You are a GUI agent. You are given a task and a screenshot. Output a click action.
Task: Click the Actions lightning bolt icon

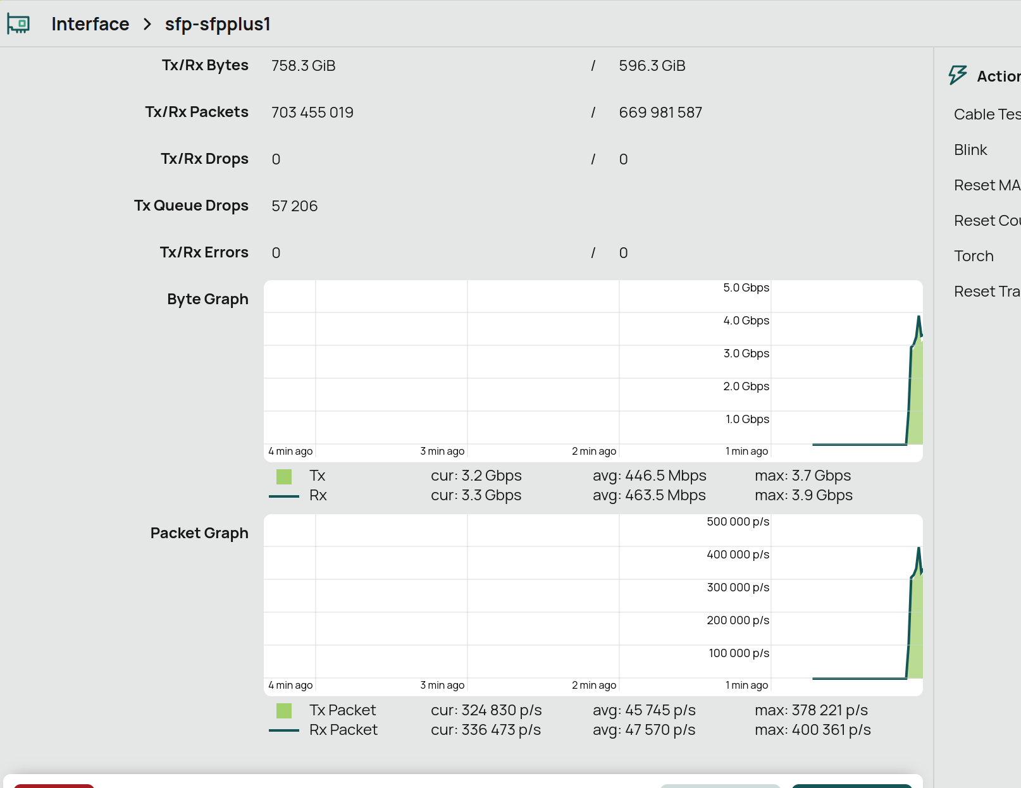(x=958, y=75)
